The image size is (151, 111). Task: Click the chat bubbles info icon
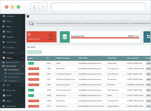coord(31,24)
